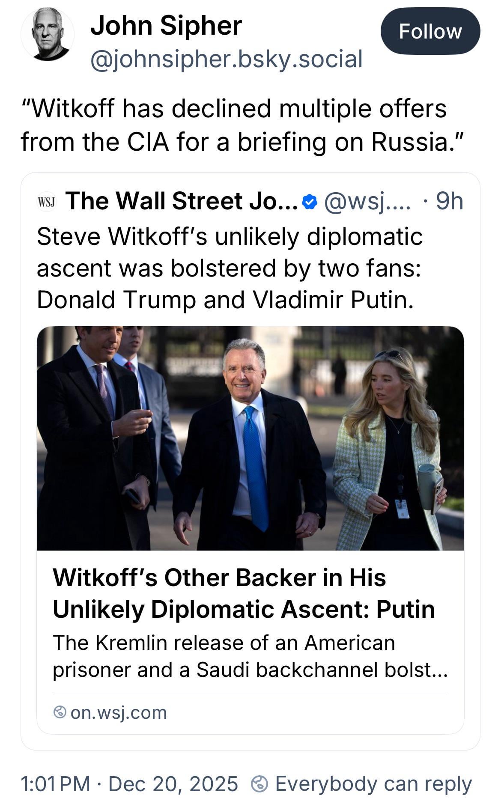Click the globe icon beside on.wsj.com
Viewport: 501px width, 798px height.
click(60, 712)
